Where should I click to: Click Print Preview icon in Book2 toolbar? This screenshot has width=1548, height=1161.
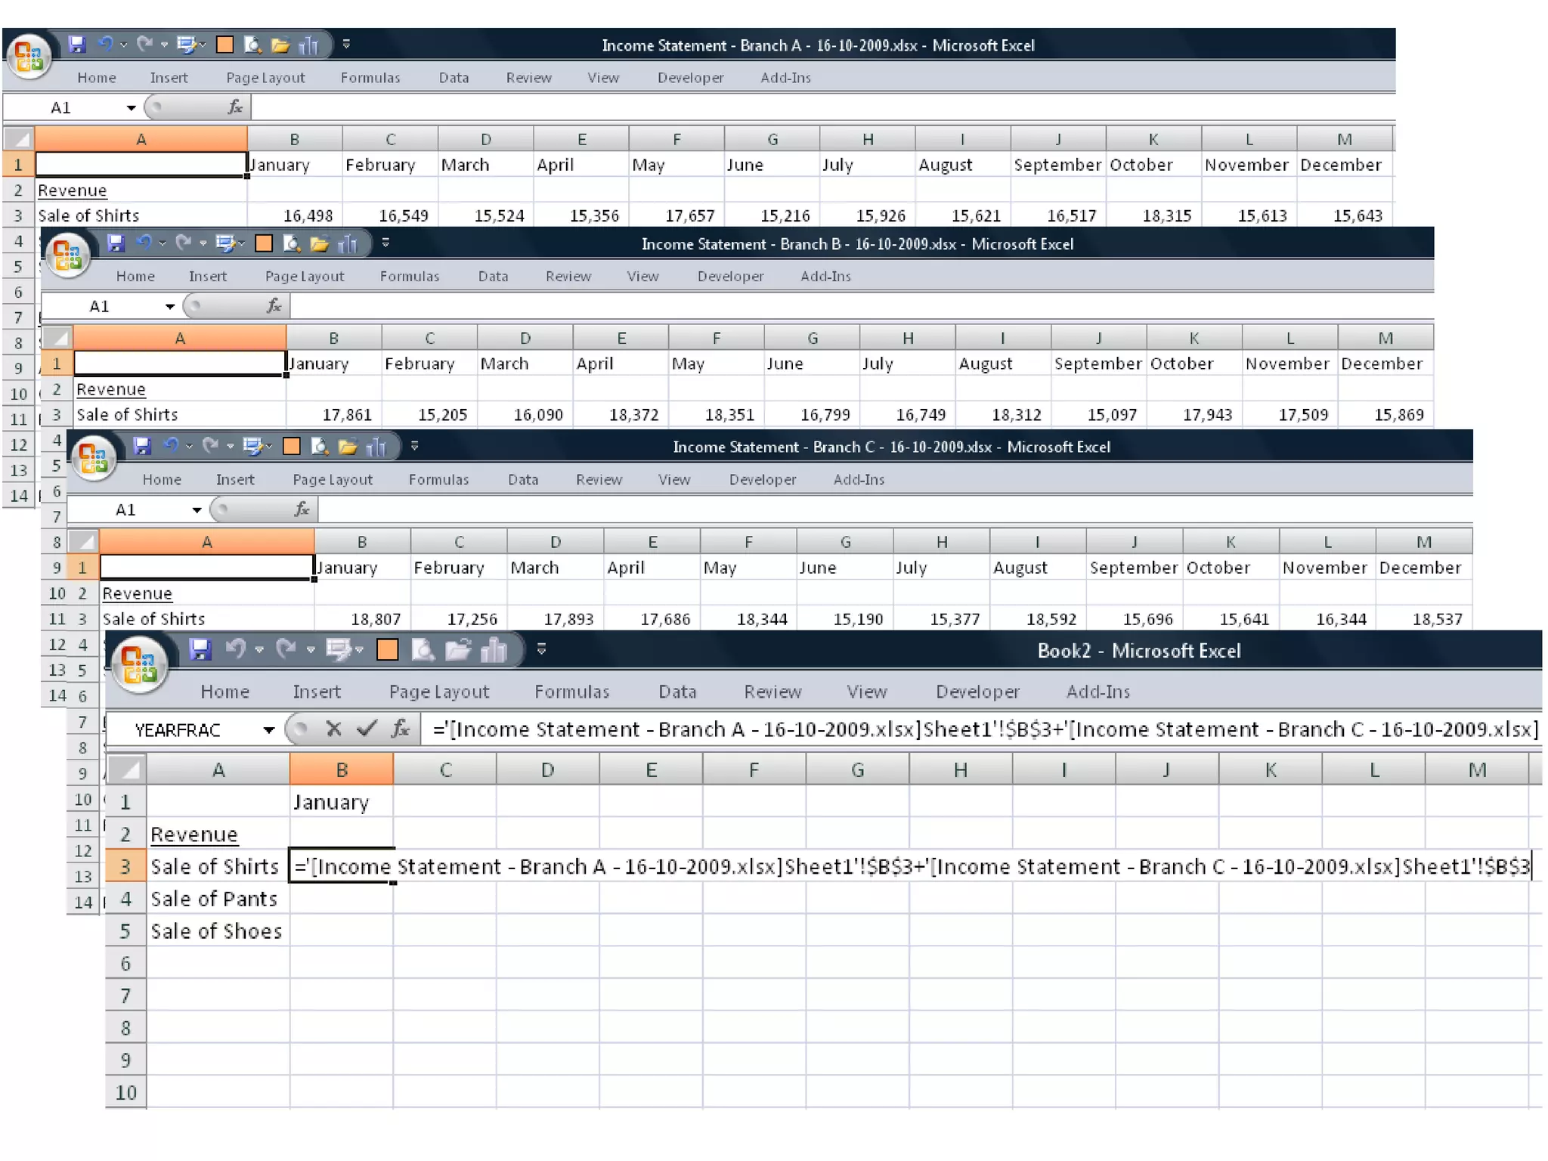point(422,650)
